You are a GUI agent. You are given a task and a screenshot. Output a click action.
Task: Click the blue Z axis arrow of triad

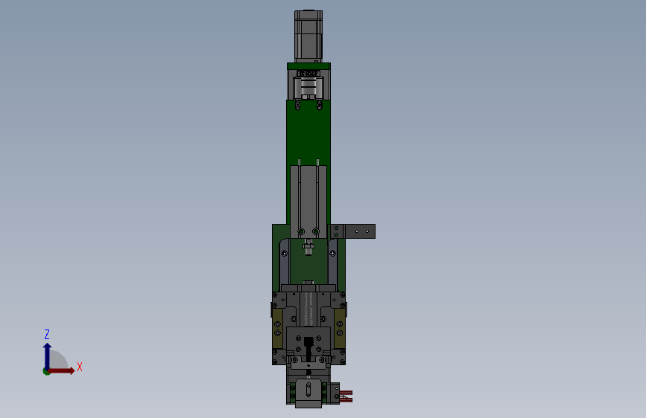point(47,356)
